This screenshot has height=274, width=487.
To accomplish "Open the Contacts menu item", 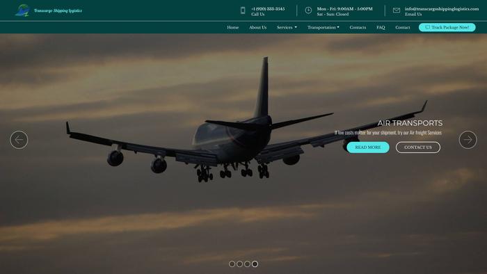I will (358, 27).
